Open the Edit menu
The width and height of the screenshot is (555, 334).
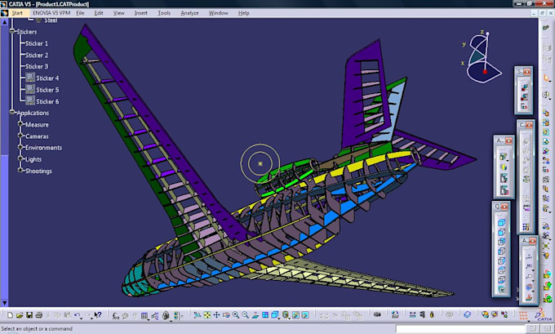pos(99,13)
